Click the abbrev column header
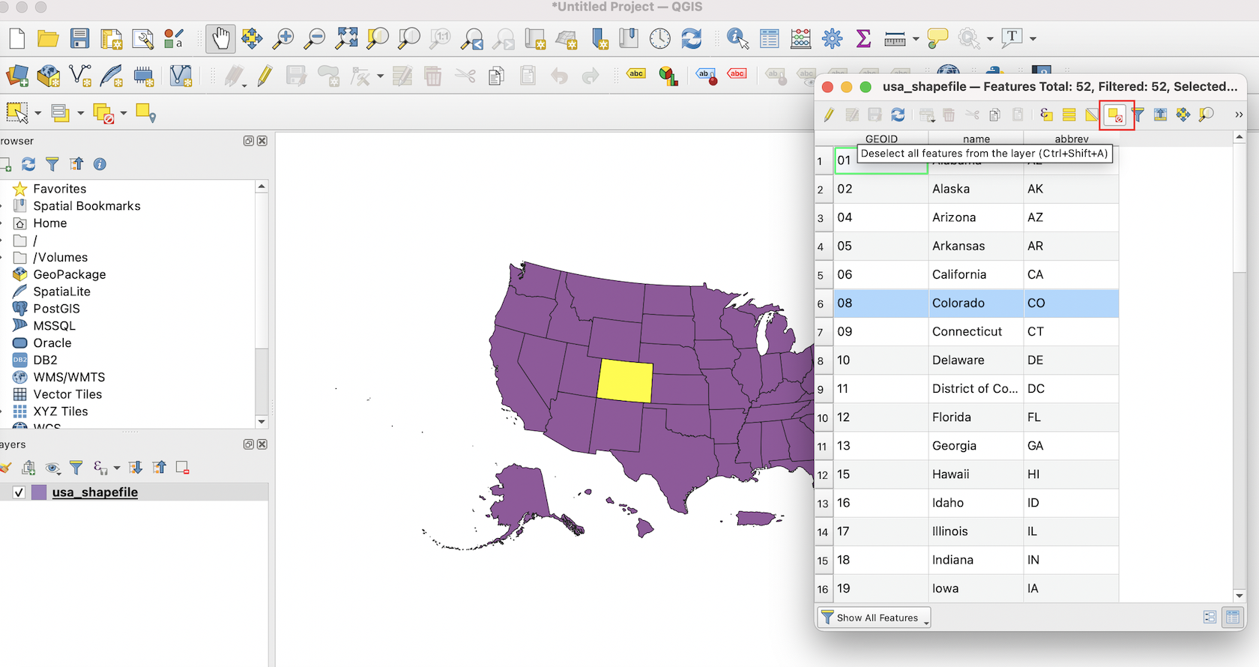The width and height of the screenshot is (1259, 667). 1071,139
